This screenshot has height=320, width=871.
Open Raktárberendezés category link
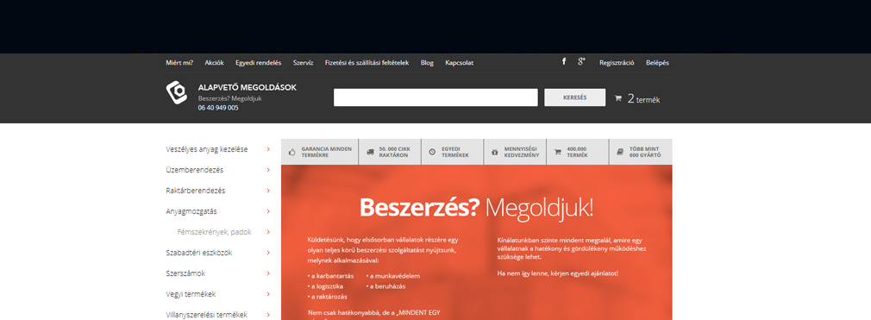pos(196,191)
